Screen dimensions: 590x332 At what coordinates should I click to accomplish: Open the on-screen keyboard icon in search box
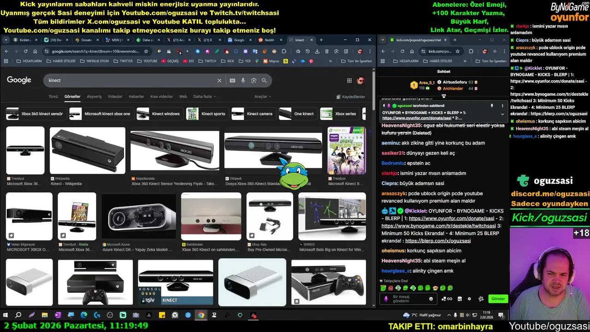click(x=232, y=80)
